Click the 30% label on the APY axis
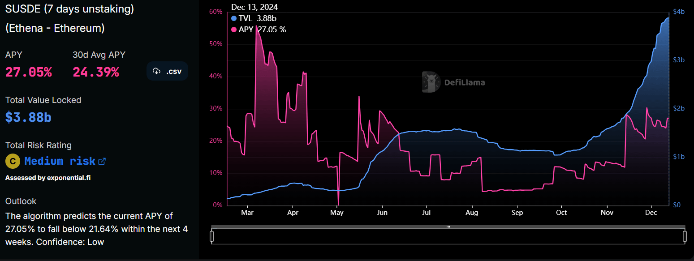 [x=216, y=108]
